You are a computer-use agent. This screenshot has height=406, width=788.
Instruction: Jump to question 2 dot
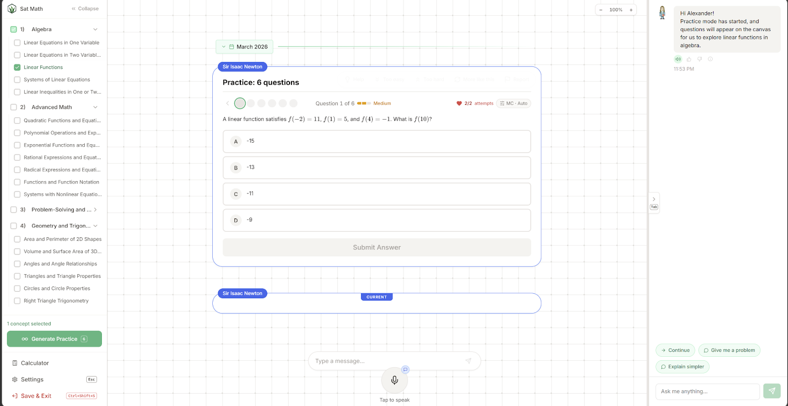(251, 103)
